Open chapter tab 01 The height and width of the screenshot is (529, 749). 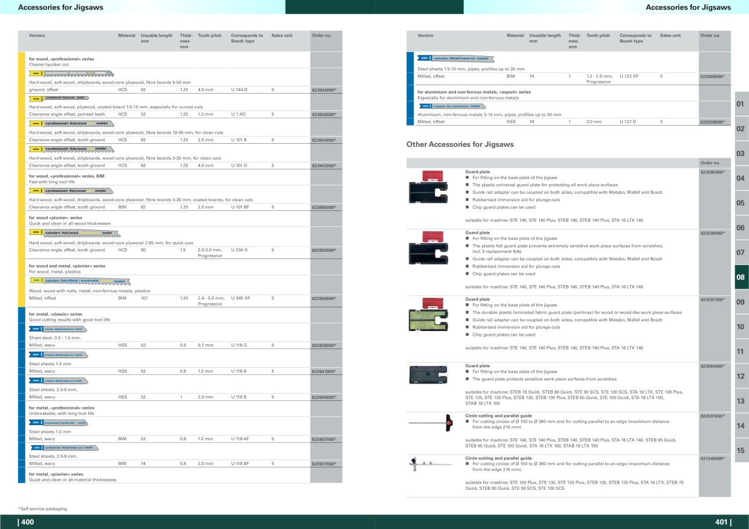click(x=741, y=104)
